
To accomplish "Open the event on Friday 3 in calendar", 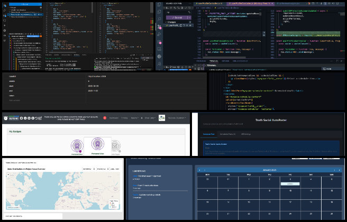I will (290, 184).
